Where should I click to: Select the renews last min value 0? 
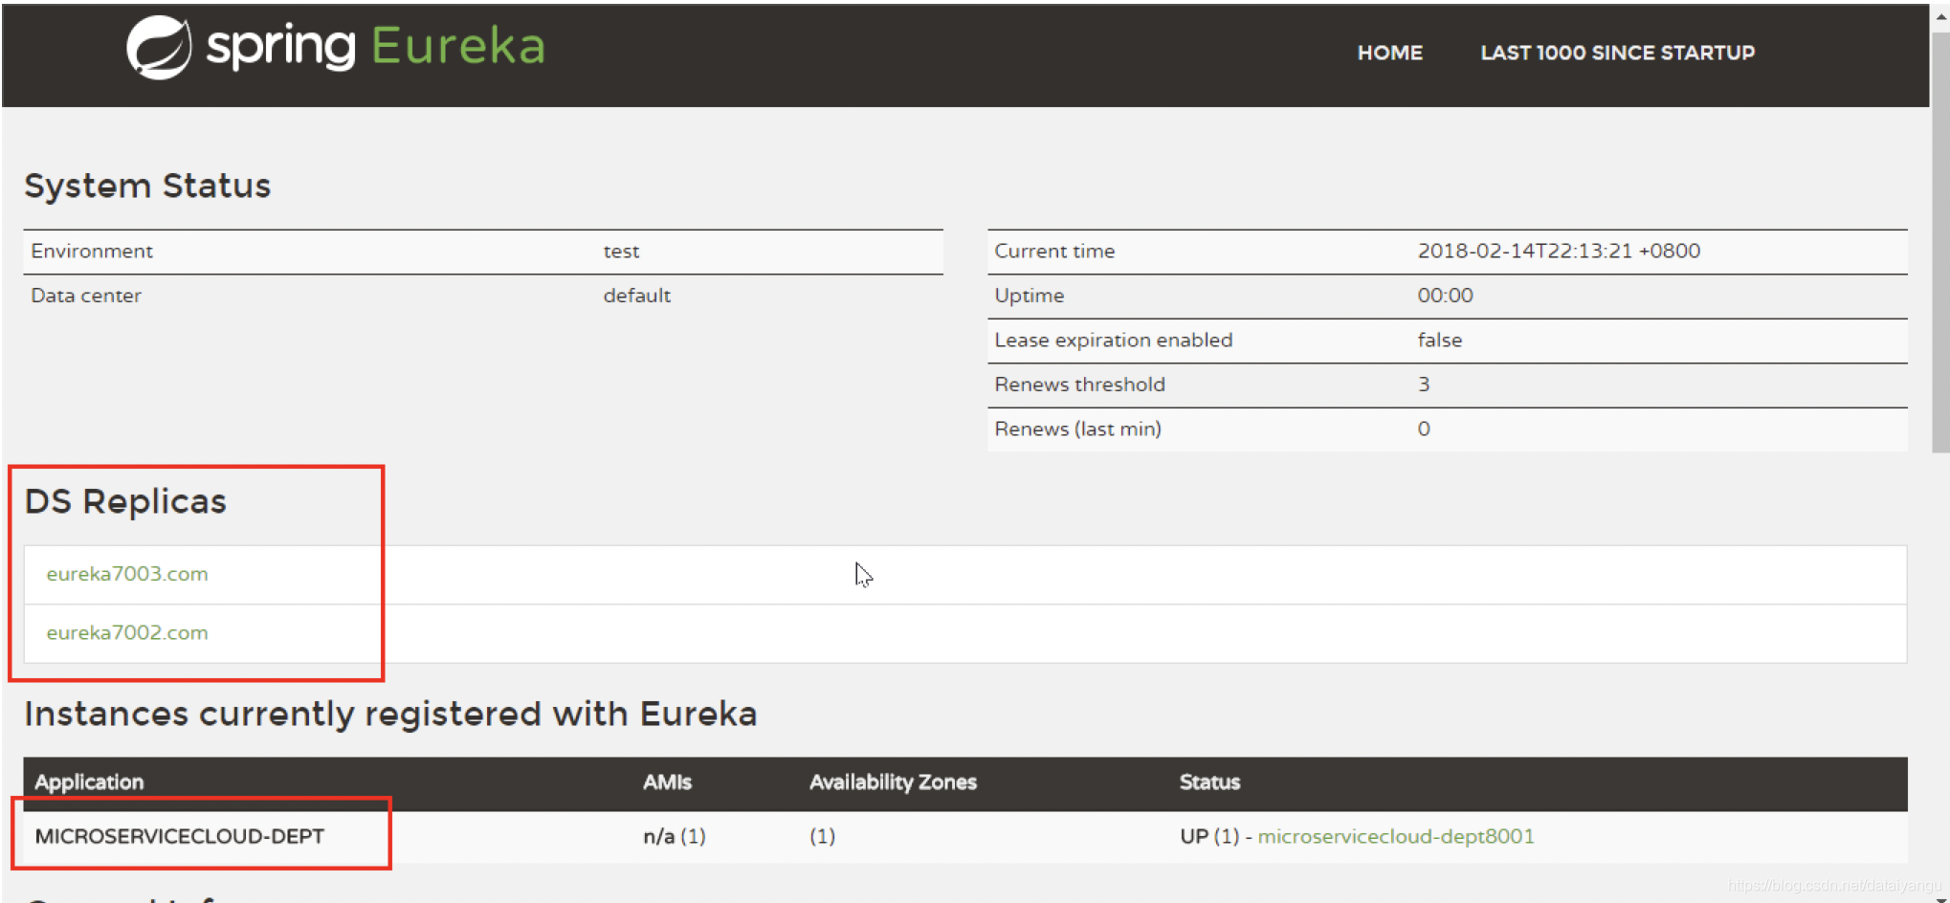[x=1424, y=429]
